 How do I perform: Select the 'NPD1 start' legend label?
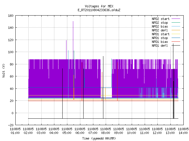[161, 34]
